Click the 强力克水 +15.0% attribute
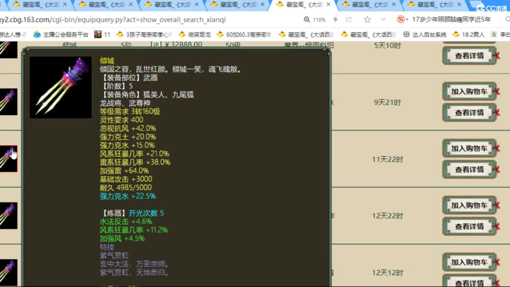This screenshot has width=510, height=287. [127, 145]
